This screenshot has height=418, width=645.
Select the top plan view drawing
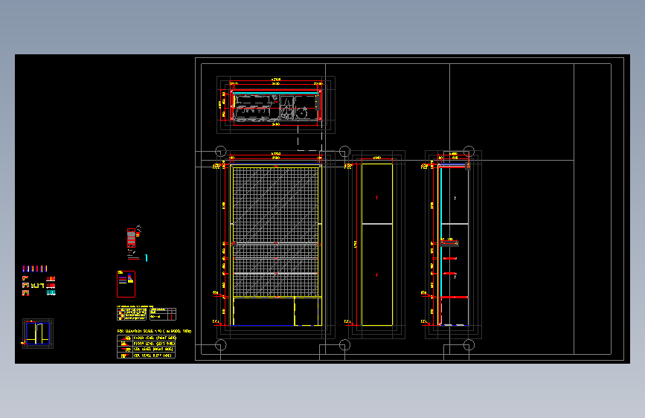pos(276,106)
